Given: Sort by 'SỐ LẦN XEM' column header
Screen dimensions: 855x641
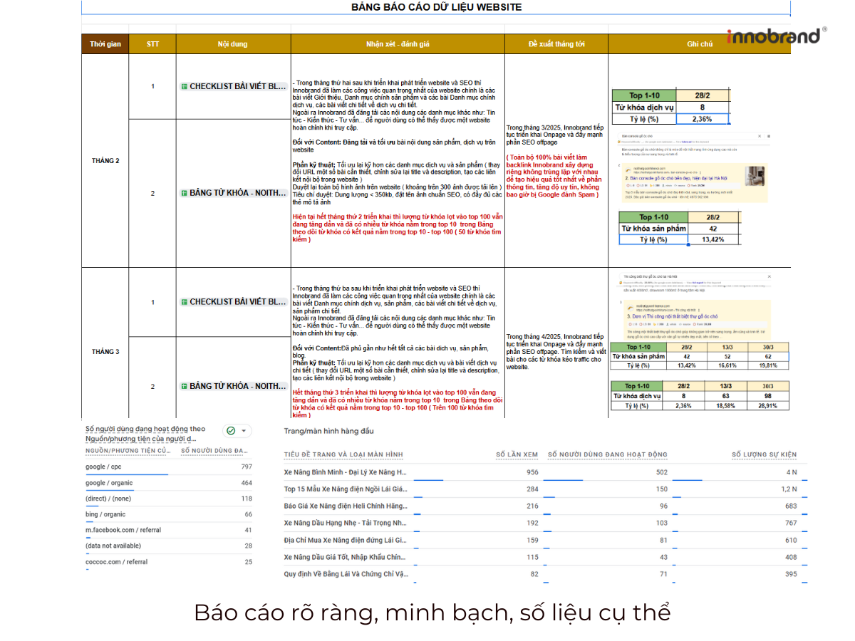Looking at the screenshot, I should 517,454.
